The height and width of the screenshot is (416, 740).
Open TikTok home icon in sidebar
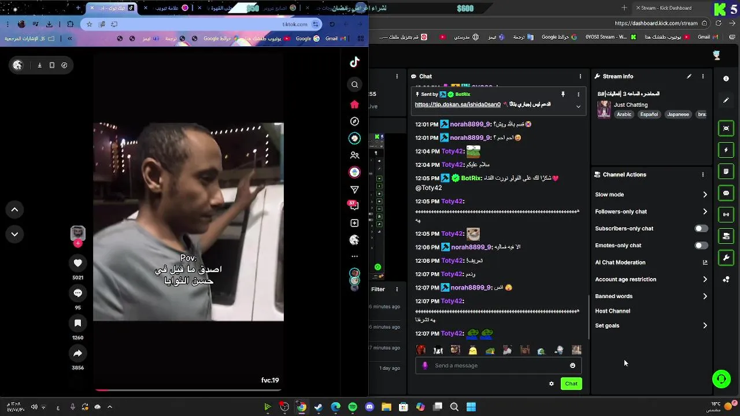[354, 105]
